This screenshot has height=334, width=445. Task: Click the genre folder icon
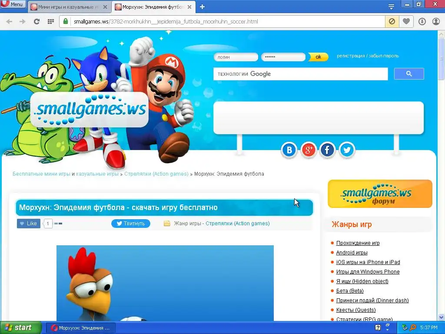[167, 224]
